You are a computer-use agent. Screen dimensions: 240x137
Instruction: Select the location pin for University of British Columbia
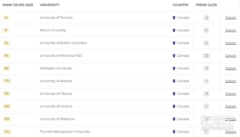tap(174, 43)
